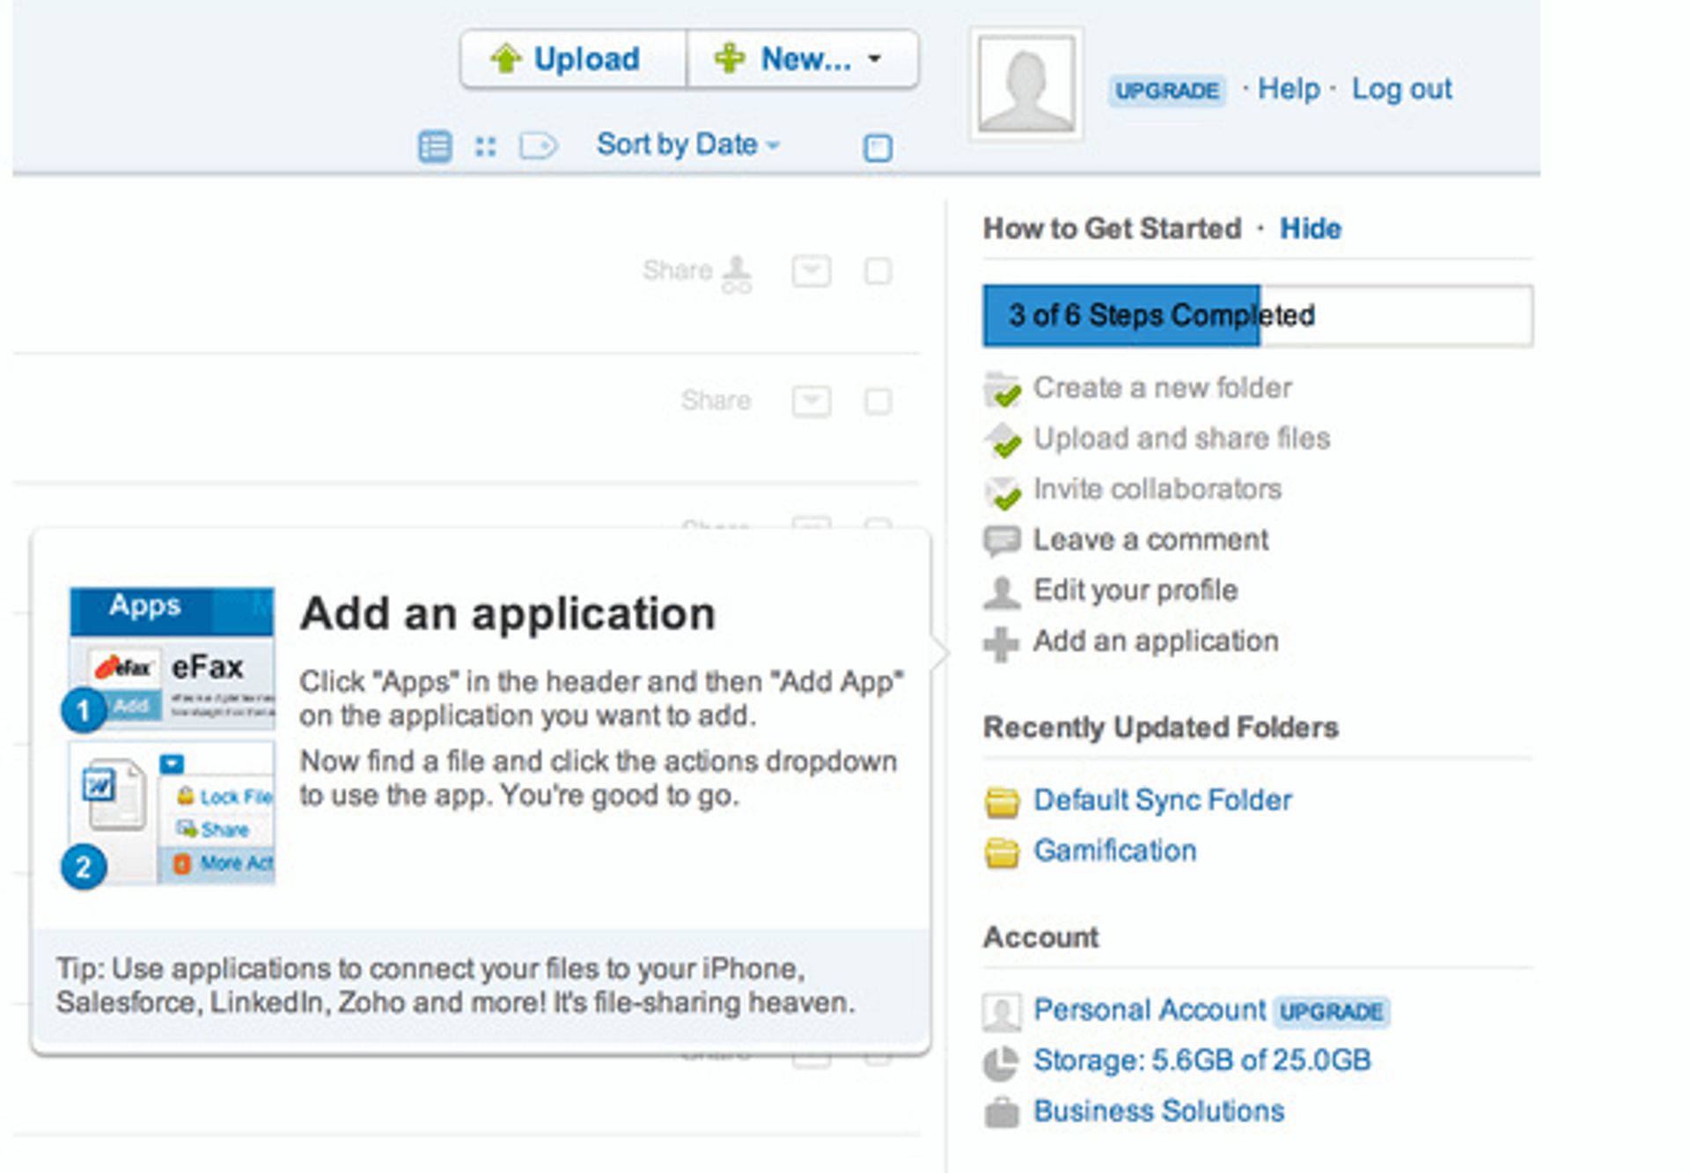Hide the How to Get Started panel
The image size is (1690, 1173).
[x=1310, y=229]
